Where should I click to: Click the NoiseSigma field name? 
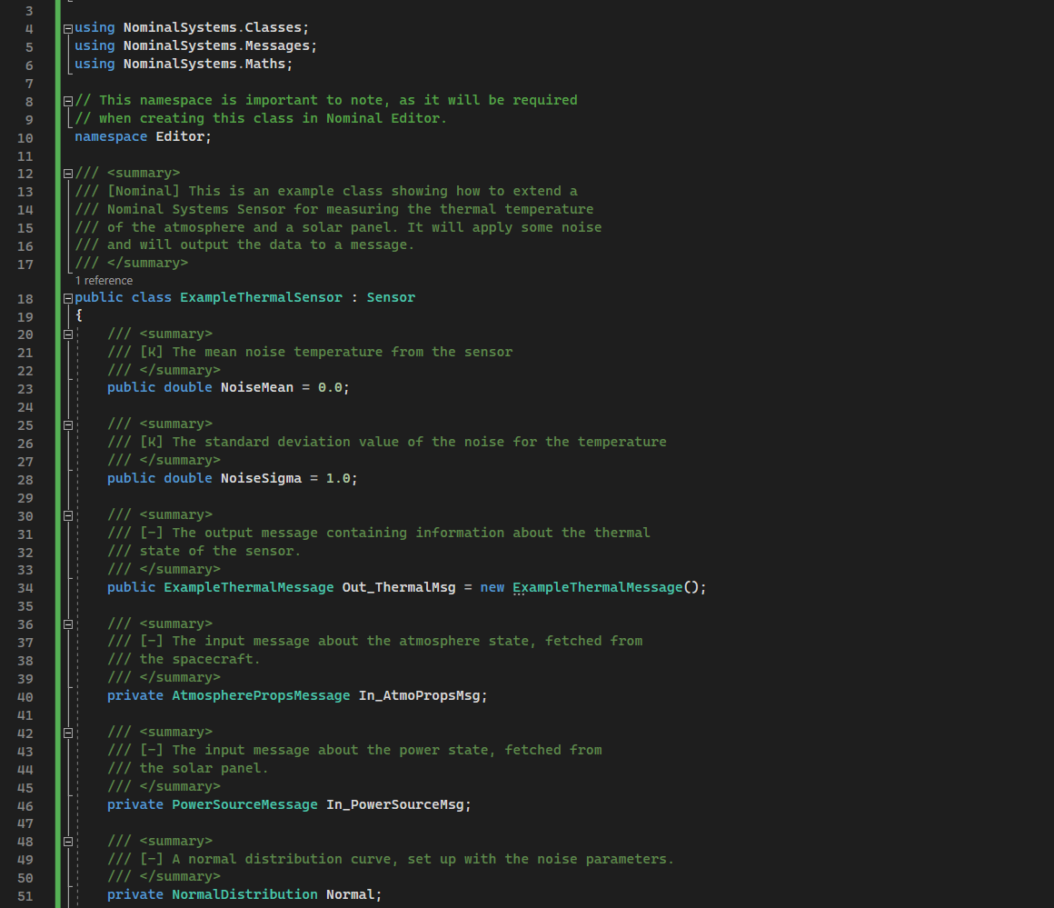point(261,478)
